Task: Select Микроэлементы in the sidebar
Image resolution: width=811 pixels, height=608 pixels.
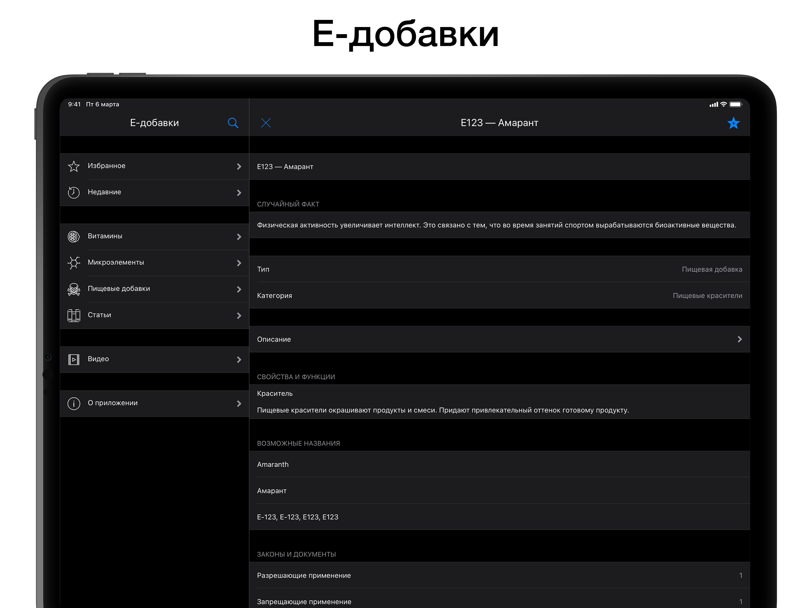Action: pos(154,263)
